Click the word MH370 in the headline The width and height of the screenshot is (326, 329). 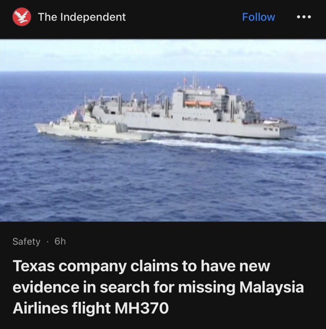pyautogui.click(x=141, y=308)
